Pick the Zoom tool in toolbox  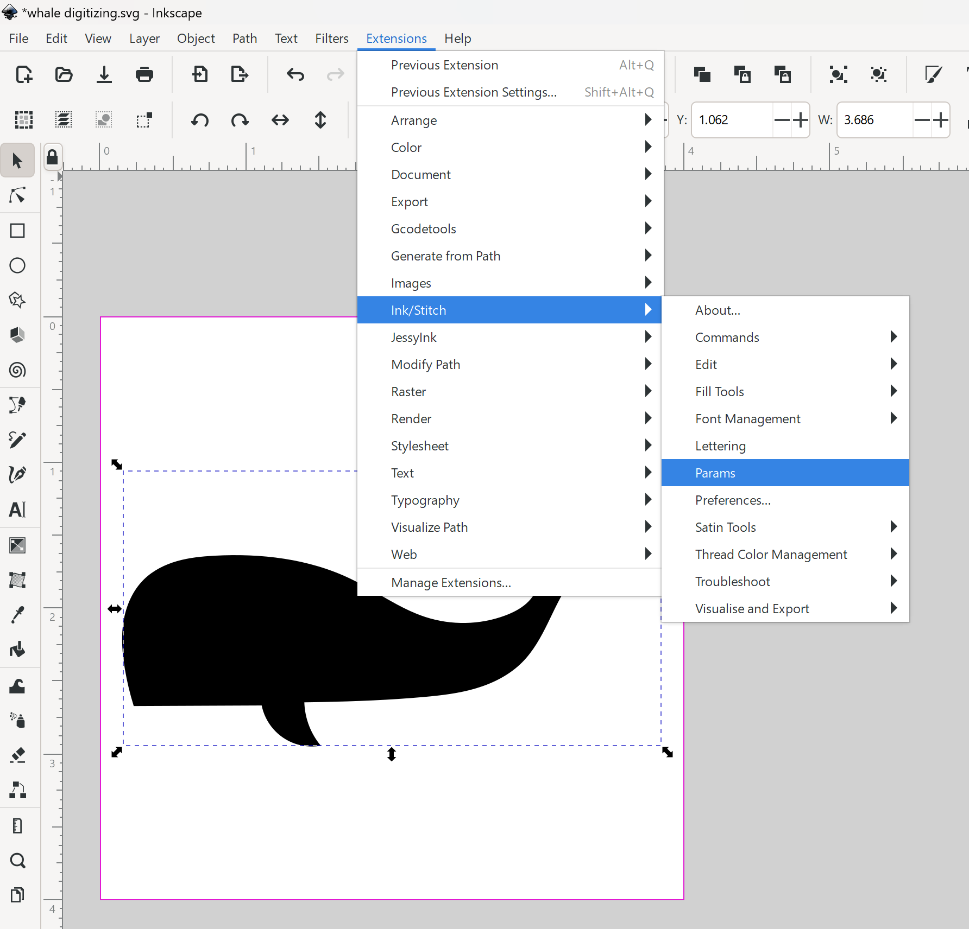[x=17, y=861]
